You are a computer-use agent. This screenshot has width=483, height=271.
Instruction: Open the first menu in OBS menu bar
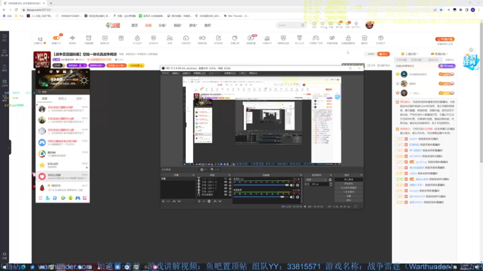click(x=165, y=73)
